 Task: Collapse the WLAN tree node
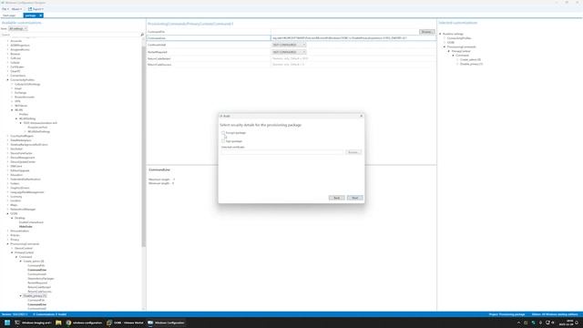point(12,110)
